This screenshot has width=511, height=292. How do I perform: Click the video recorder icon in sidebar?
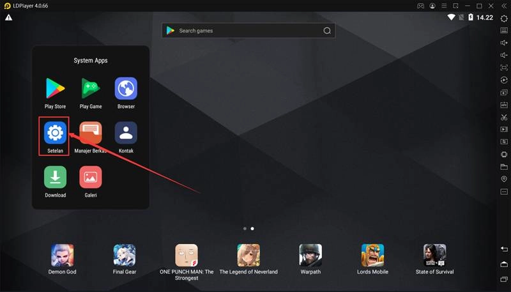tap(504, 129)
